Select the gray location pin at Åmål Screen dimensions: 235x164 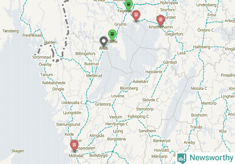(104, 41)
